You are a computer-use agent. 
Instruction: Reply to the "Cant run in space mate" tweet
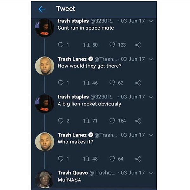(61, 45)
